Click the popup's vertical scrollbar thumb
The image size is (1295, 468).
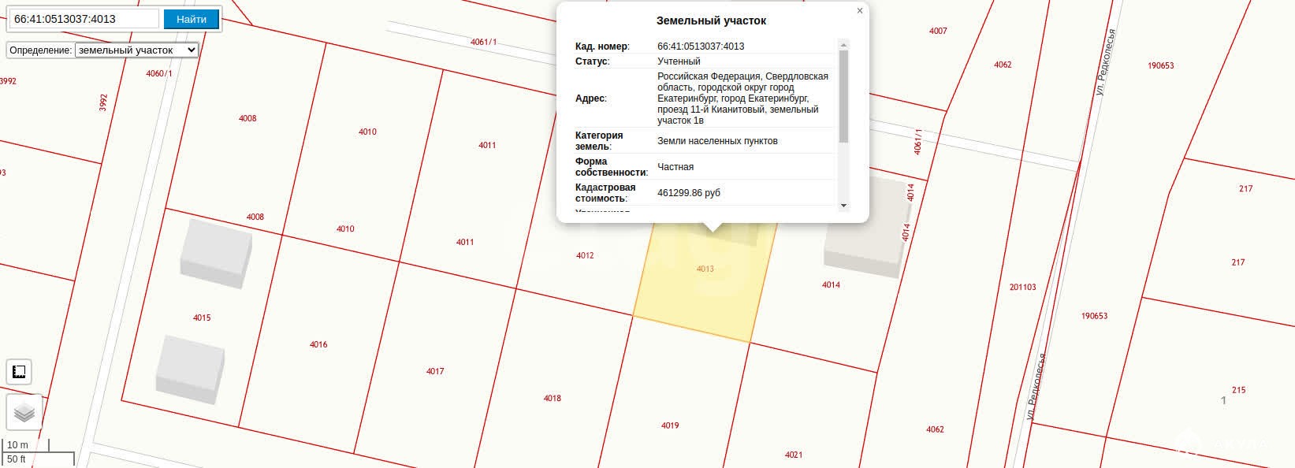843,95
